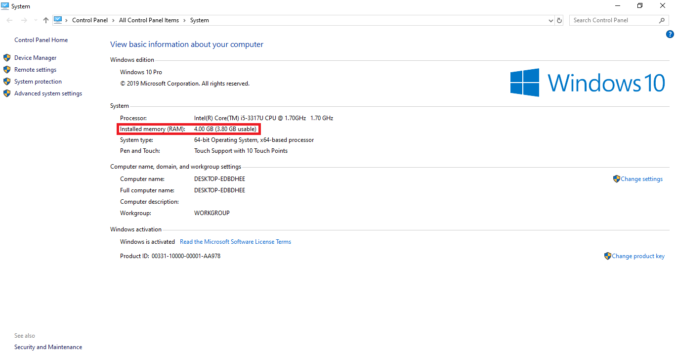Click the shield icon beside Remote settings

(7, 70)
